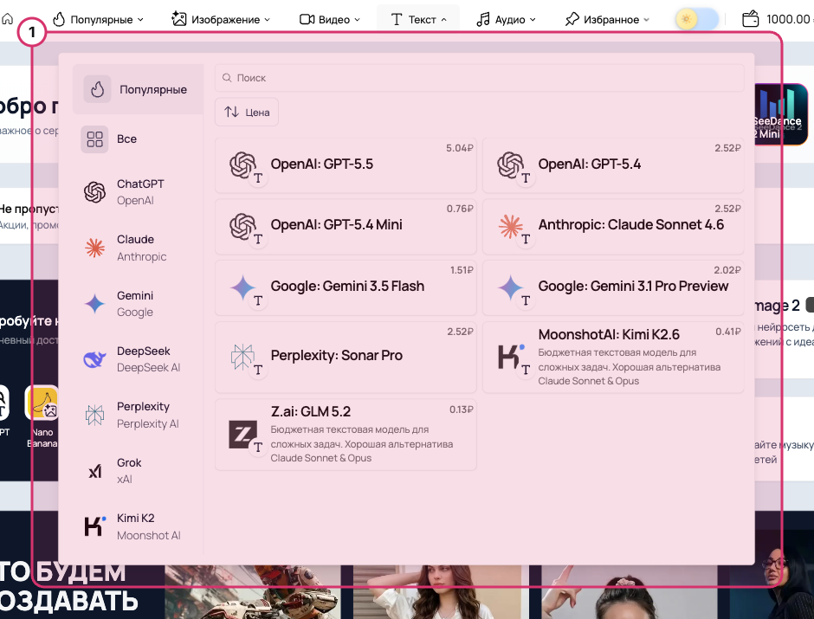Click the pin icon next to Избранное
814x619 pixels.
coord(572,20)
